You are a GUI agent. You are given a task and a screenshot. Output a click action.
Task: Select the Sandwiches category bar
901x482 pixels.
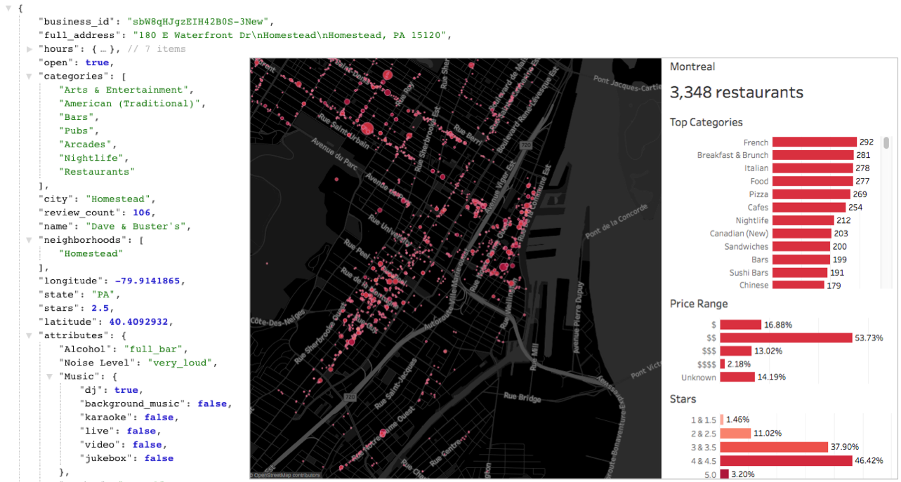coord(801,247)
